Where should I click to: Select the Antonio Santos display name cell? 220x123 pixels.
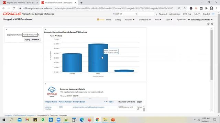click(x=48, y=108)
